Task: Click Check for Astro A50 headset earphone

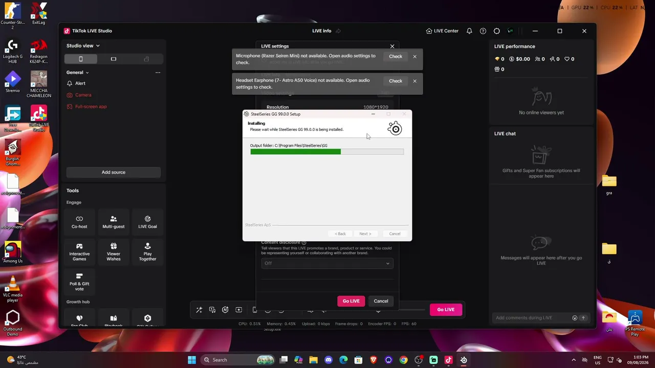Action: pos(396,81)
